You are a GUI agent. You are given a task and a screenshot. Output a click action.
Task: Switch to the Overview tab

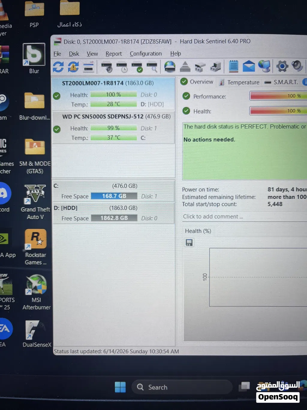(197, 82)
